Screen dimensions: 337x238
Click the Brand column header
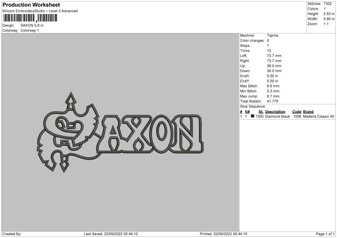point(308,112)
